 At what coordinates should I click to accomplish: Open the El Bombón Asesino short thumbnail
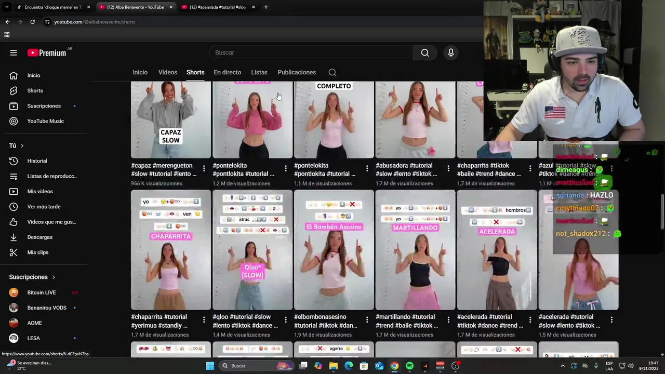pyautogui.click(x=334, y=250)
